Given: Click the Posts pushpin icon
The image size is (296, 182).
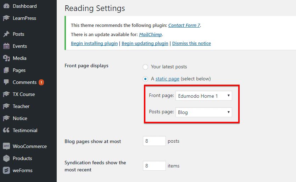Looking at the screenshot, I should click(x=6, y=34).
